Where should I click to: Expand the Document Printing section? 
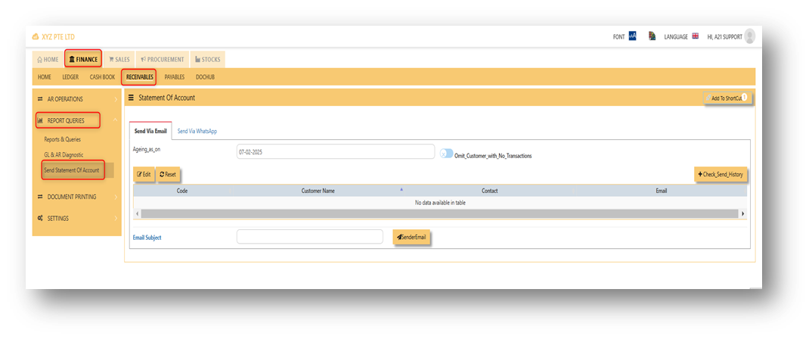click(76, 197)
